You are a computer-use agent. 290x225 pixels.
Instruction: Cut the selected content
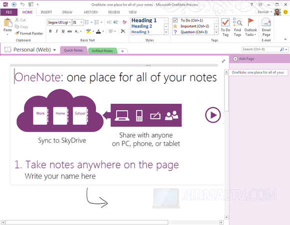[x=20, y=20]
